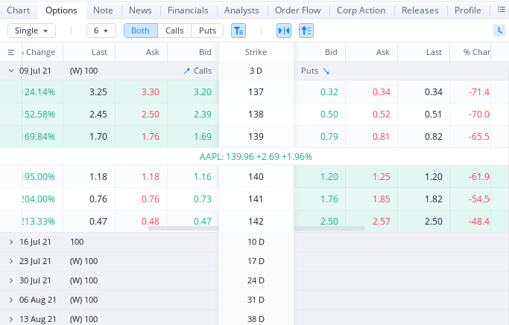Switch to the Financials tab
Image resolution: width=509 pixels, height=325 pixels.
pos(188,10)
